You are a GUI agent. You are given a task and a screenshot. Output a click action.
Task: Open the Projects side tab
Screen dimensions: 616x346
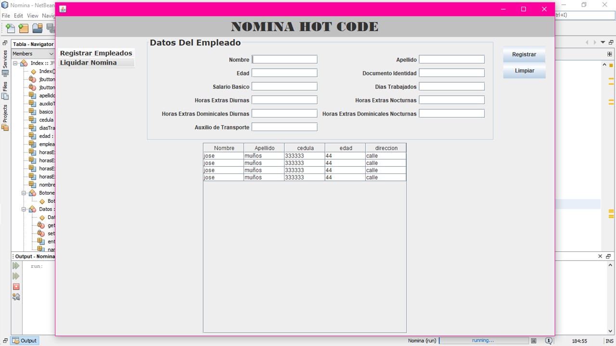click(5, 117)
